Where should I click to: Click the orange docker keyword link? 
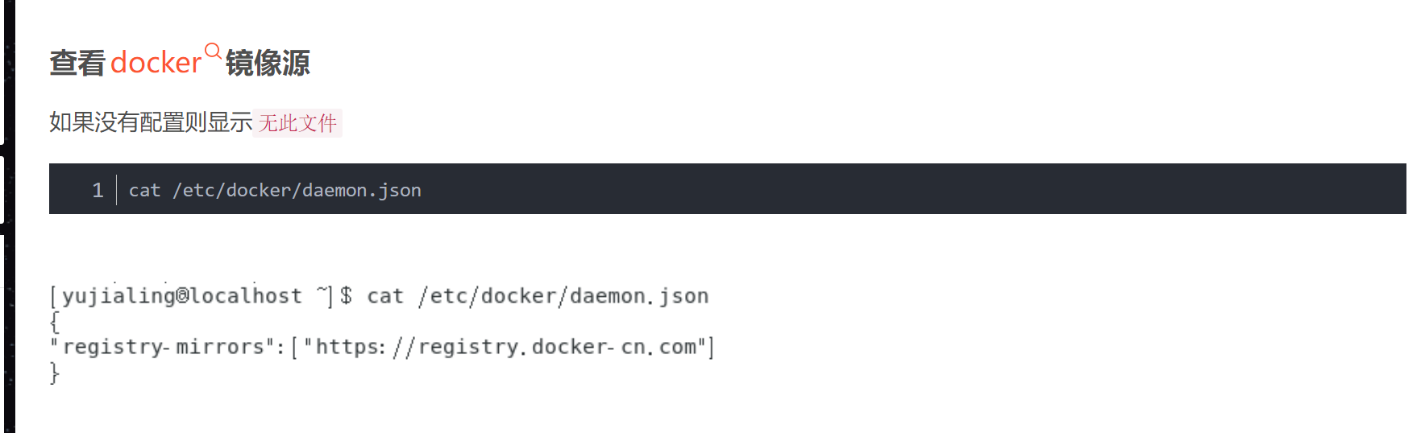tap(156, 63)
